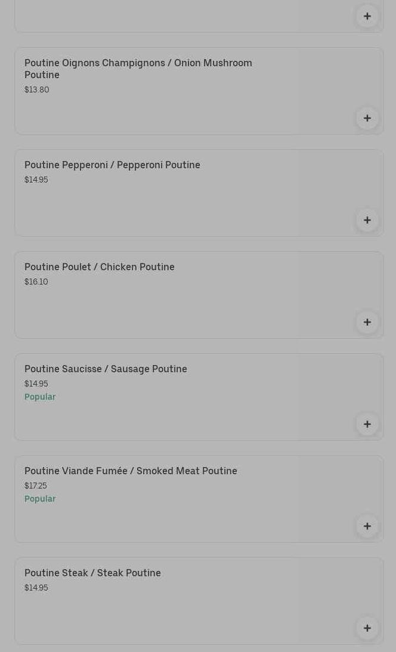
Task: Click Popular label under Sausage Poutine
Action: [x=40, y=397]
